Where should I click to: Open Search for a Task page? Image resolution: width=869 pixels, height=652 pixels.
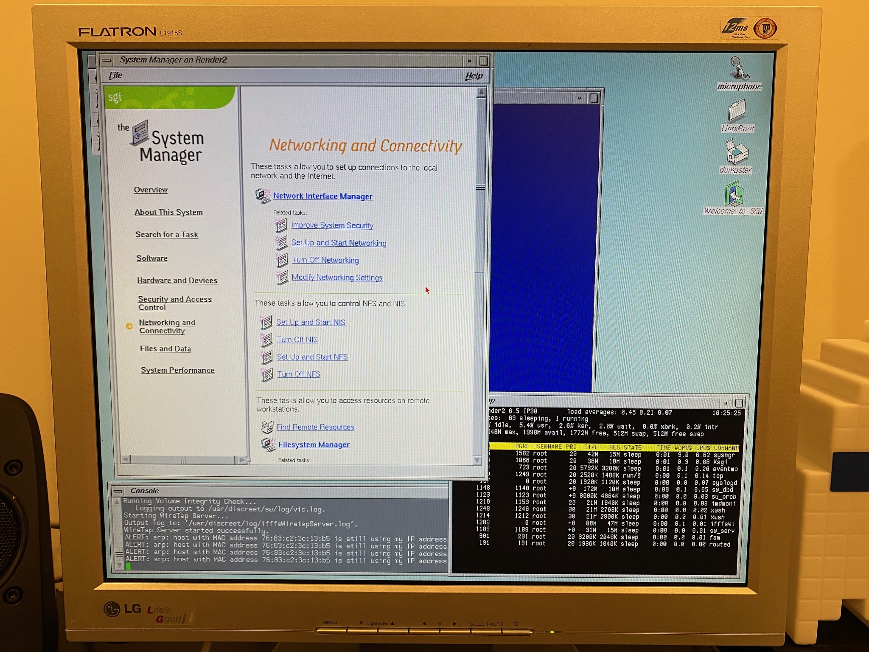point(167,235)
